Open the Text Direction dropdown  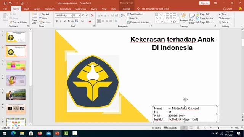[x=136, y=14]
